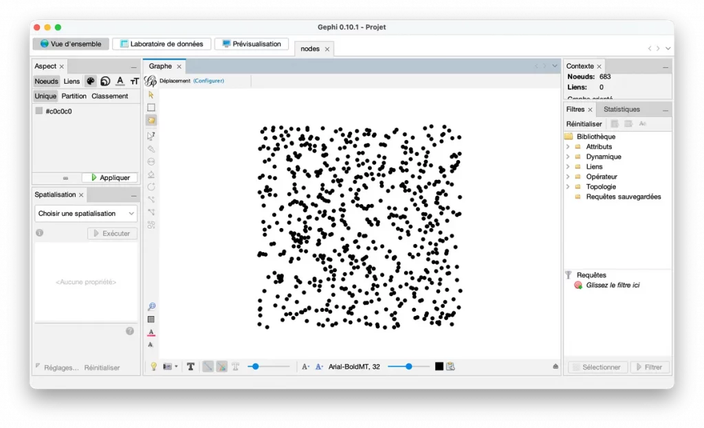Image resolution: width=704 pixels, height=428 pixels.
Task: Choose the Painter tool in the graph toolbar
Action: point(152,150)
